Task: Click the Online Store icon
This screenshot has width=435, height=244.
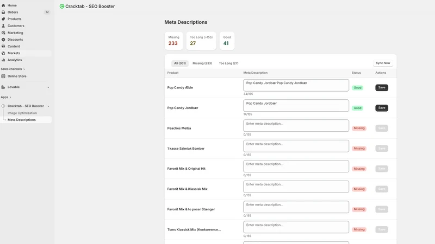Action: 3,76
